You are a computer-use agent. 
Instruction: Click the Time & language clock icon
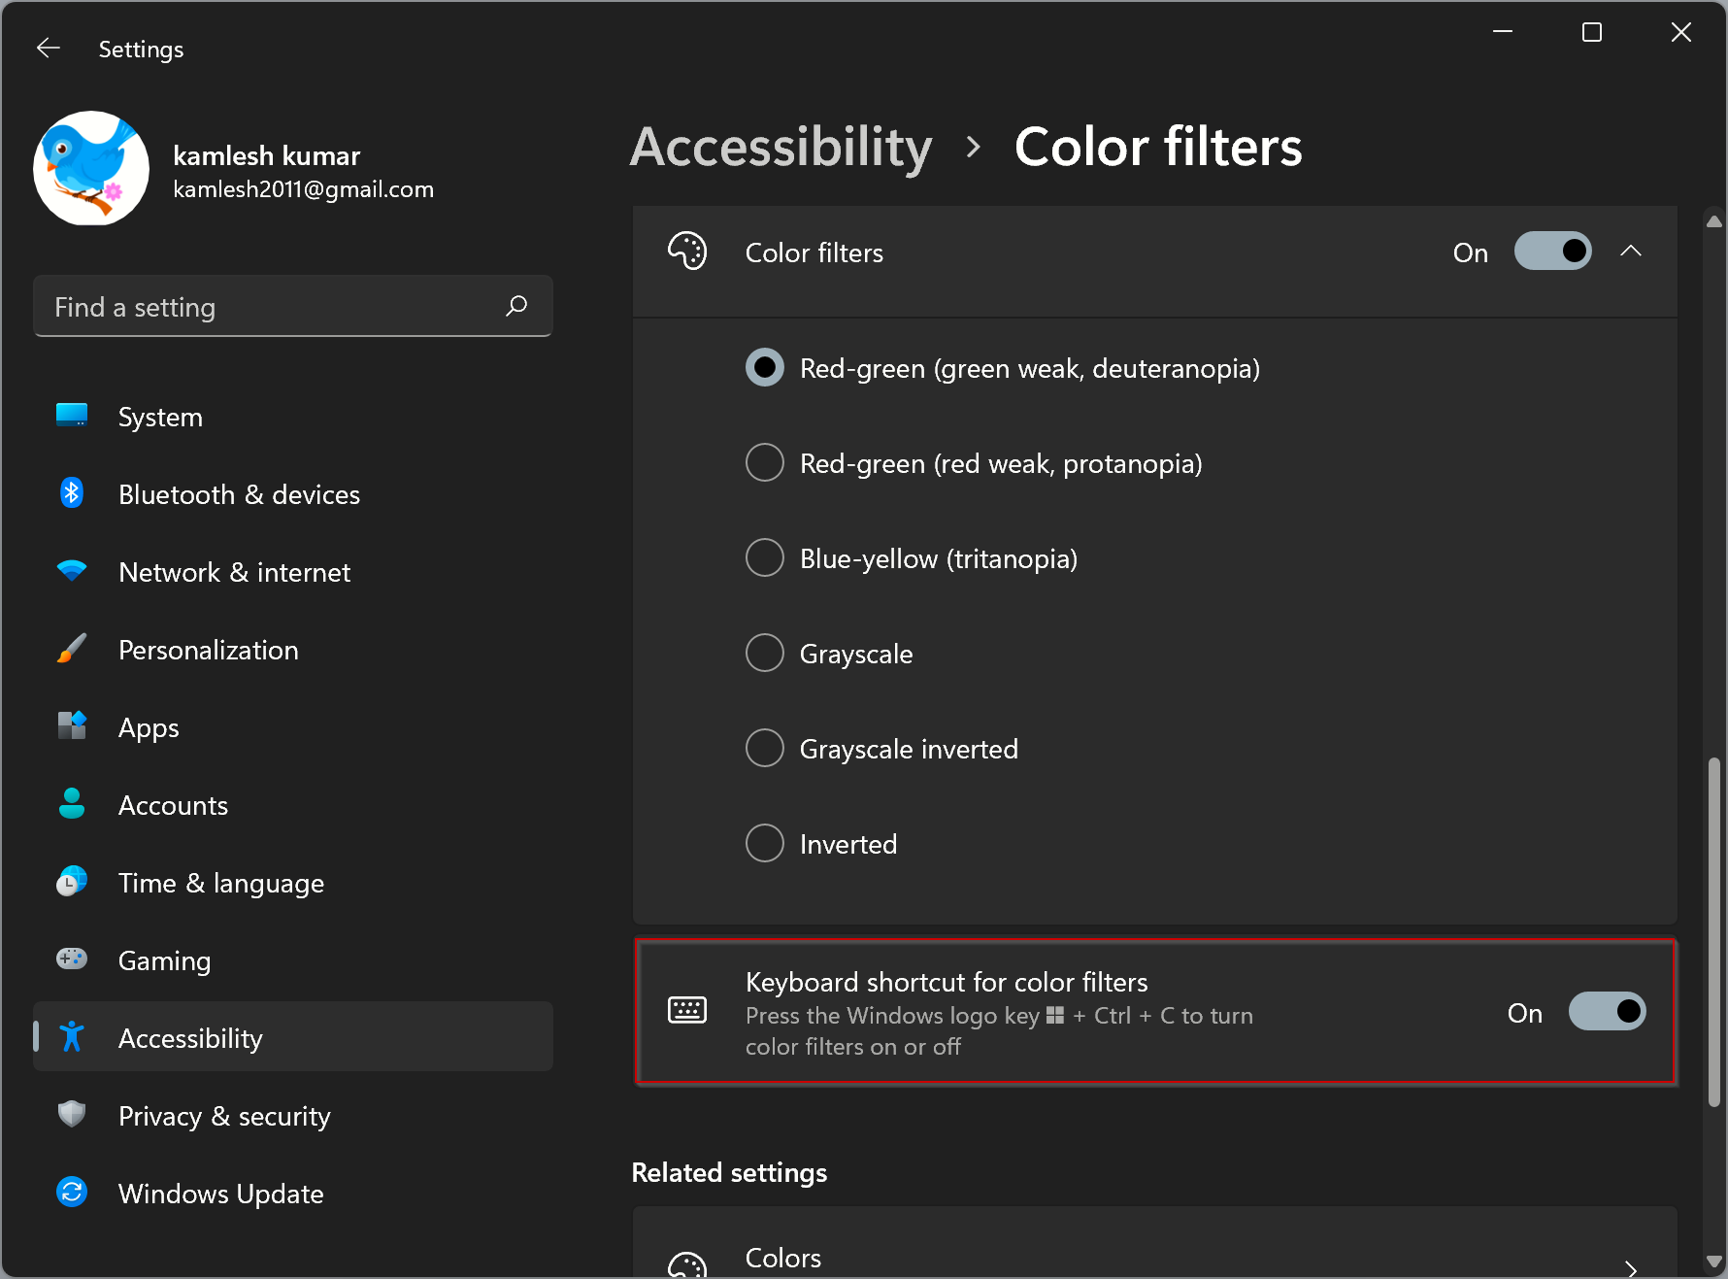tap(72, 882)
